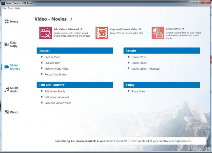Click the Video - Movies page heading
The height and width of the screenshot is (153, 212).
[51, 19]
